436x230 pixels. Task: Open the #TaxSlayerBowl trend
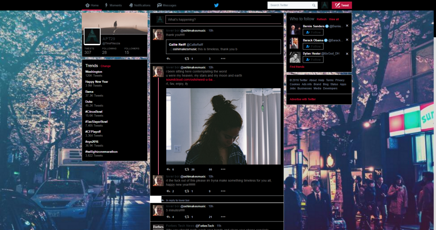tap(97, 122)
